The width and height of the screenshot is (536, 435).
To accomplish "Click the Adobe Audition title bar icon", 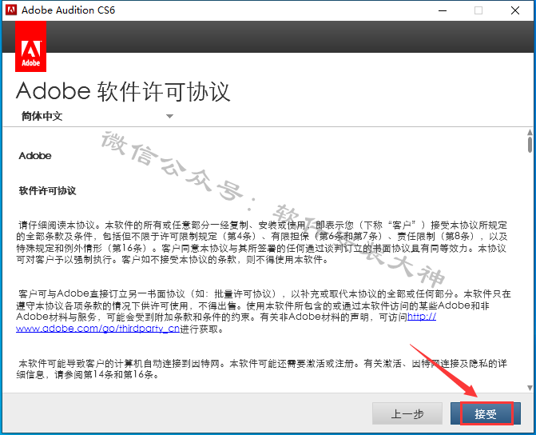I will [11, 10].
